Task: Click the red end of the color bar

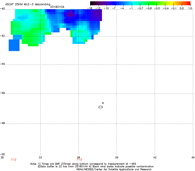Action: [x=188, y=3]
